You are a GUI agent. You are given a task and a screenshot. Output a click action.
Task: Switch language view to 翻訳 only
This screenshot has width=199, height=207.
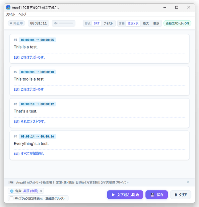[156, 23]
